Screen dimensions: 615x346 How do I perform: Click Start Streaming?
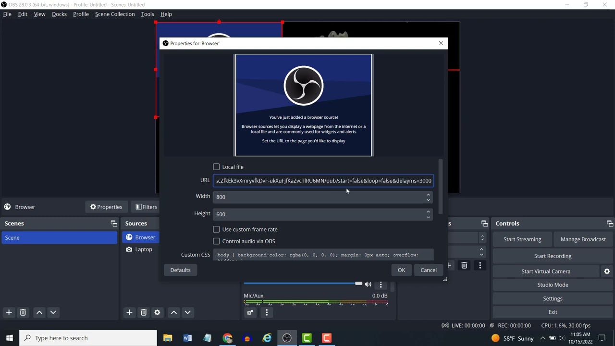(x=522, y=239)
